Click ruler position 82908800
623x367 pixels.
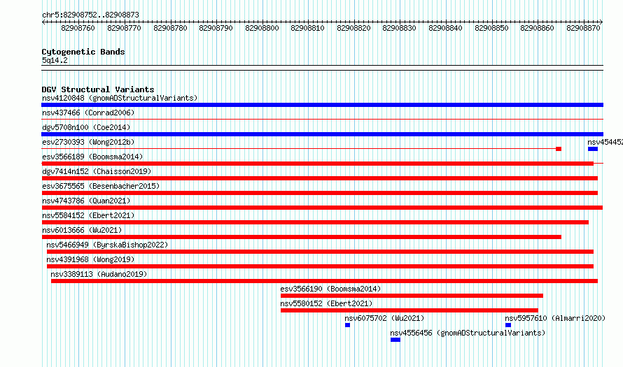(x=262, y=28)
